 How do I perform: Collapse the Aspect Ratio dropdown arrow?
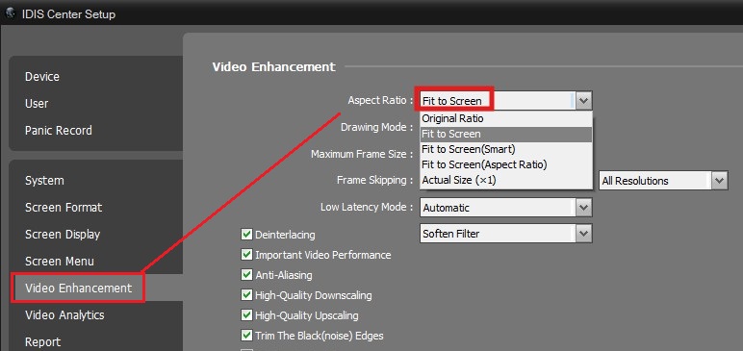pyautogui.click(x=584, y=100)
